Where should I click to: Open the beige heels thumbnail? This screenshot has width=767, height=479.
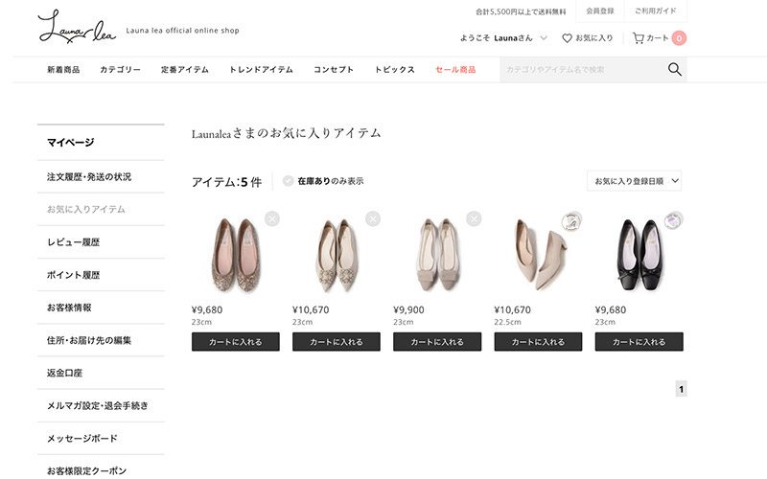click(x=539, y=254)
